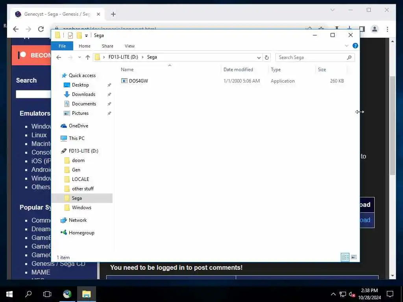Click the MAME link on webpage
This screenshot has width=403, height=302.
(41, 272)
